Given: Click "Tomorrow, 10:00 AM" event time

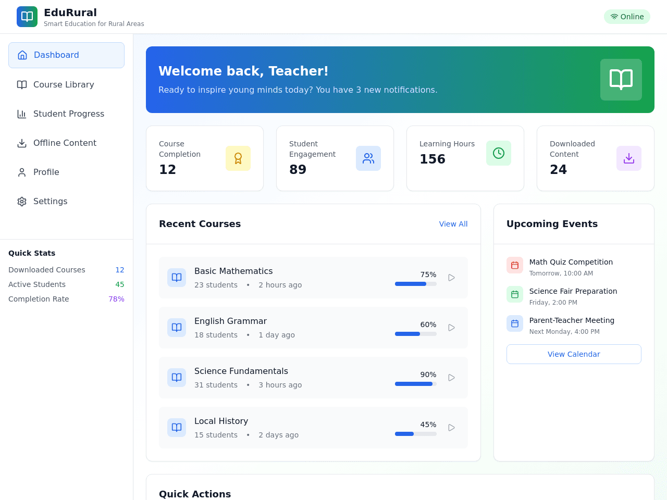Looking at the screenshot, I should pos(561,273).
